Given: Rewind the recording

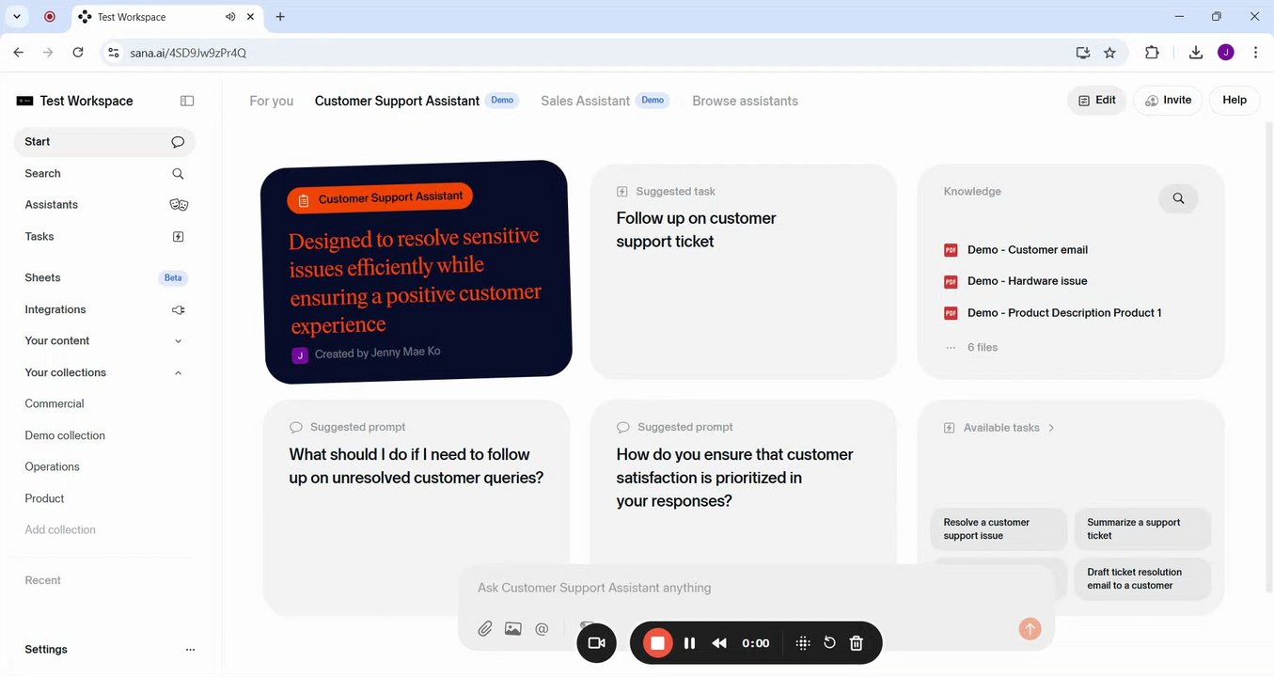Looking at the screenshot, I should pos(719,643).
